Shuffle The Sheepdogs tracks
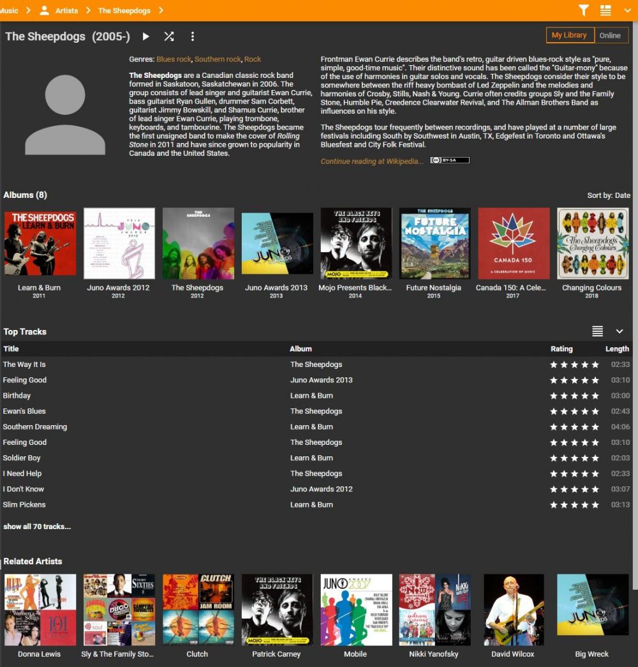The width and height of the screenshot is (638, 667). (169, 37)
